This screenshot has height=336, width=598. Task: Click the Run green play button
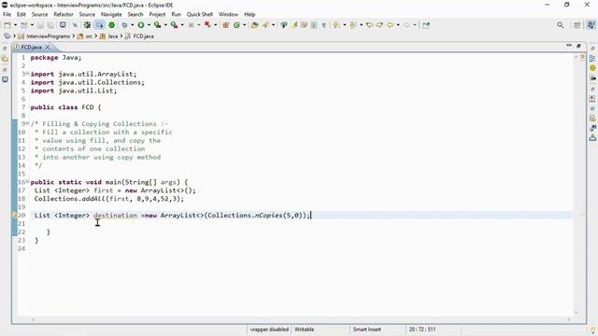click(x=141, y=25)
